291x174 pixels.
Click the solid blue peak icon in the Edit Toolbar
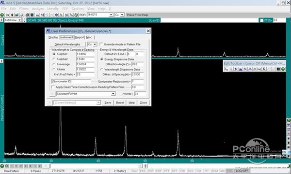pyautogui.click(x=241, y=69)
